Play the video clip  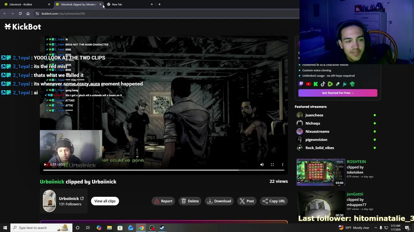coord(45,165)
